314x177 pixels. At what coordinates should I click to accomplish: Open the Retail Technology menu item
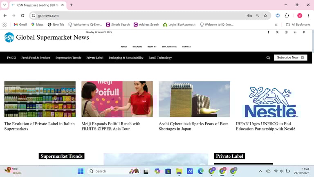pos(160,58)
